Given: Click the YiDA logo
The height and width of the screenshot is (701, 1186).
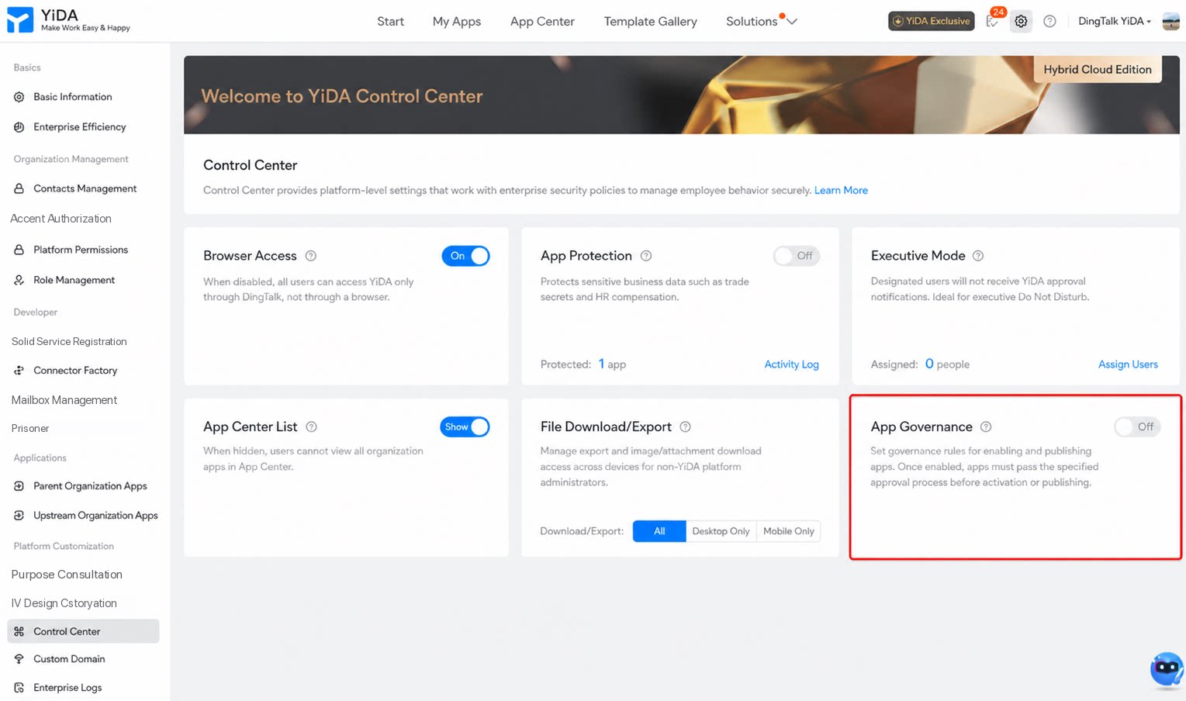Looking at the screenshot, I should [x=68, y=21].
